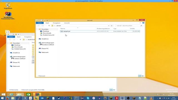Switch server window to details view

pos(140,76)
